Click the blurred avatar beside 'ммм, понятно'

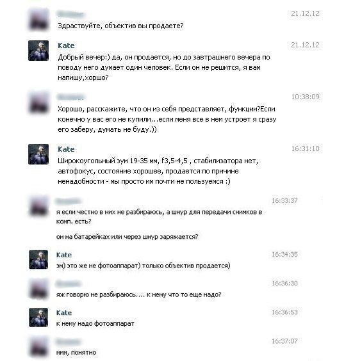38,346
